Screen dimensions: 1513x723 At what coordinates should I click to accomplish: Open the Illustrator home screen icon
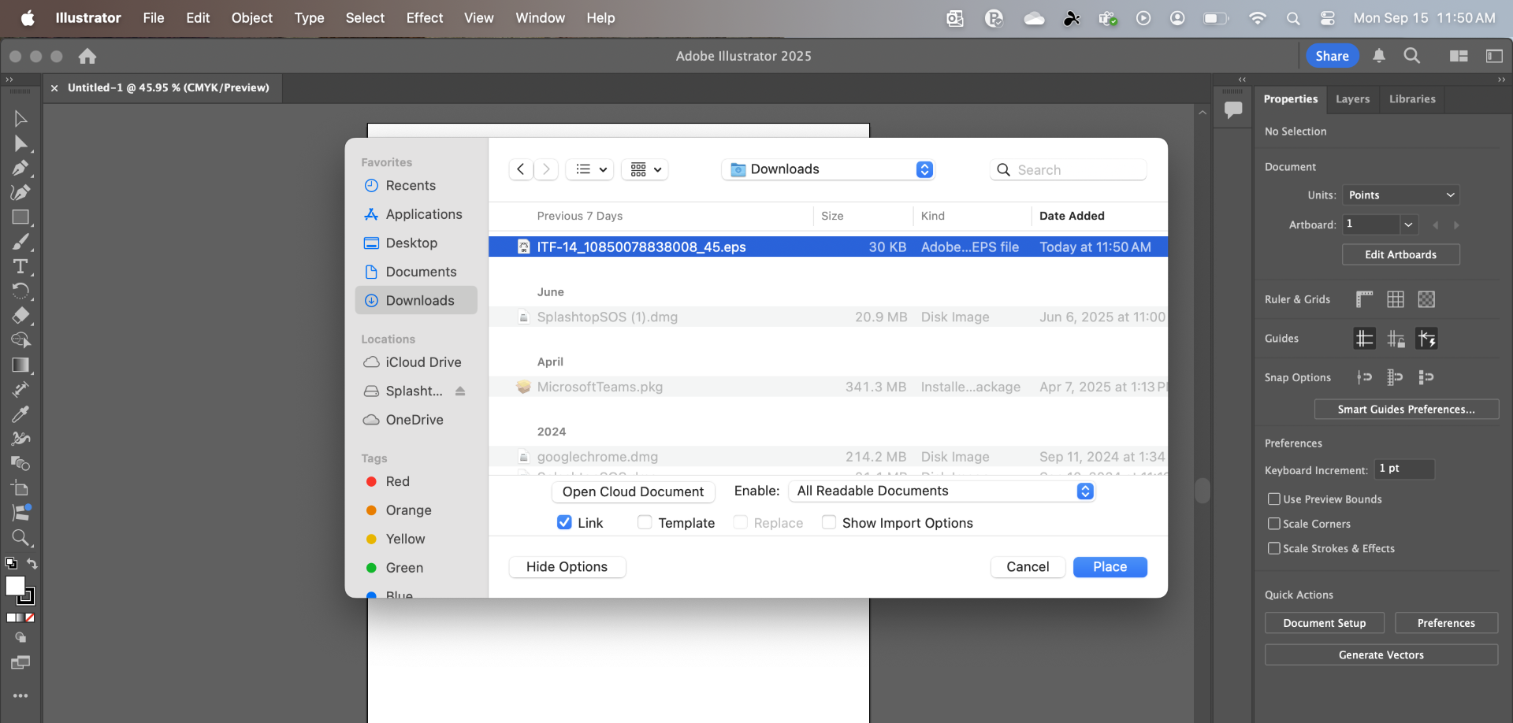pyautogui.click(x=87, y=56)
